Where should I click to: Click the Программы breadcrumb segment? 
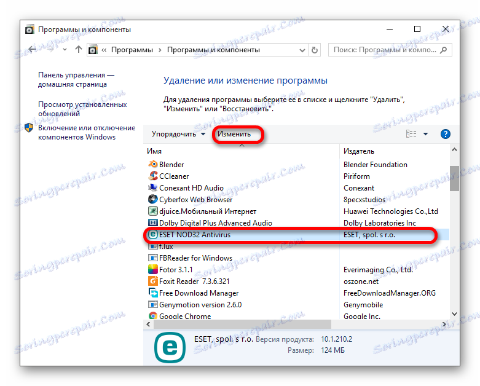click(x=132, y=50)
